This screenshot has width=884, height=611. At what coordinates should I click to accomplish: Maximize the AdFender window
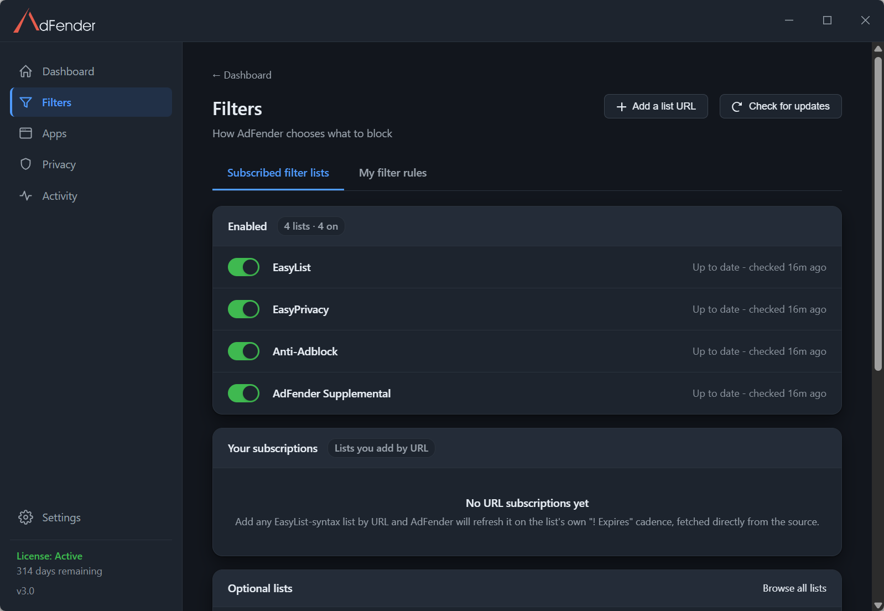[828, 20]
